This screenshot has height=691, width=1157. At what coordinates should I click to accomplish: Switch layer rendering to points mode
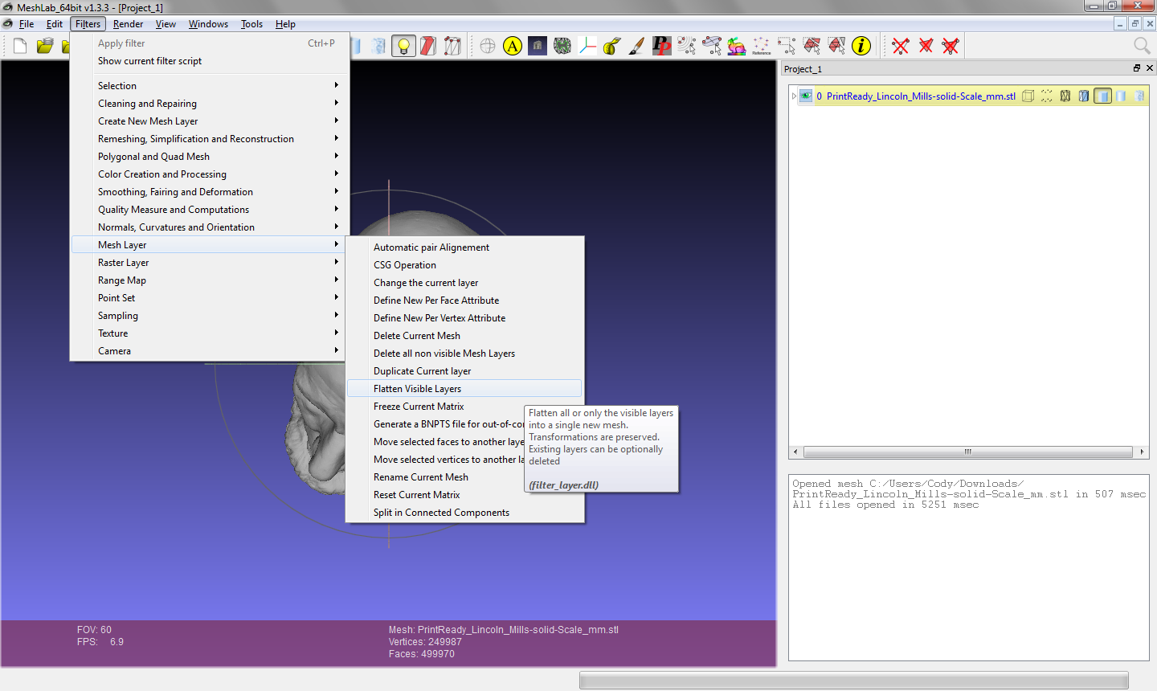1046,96
